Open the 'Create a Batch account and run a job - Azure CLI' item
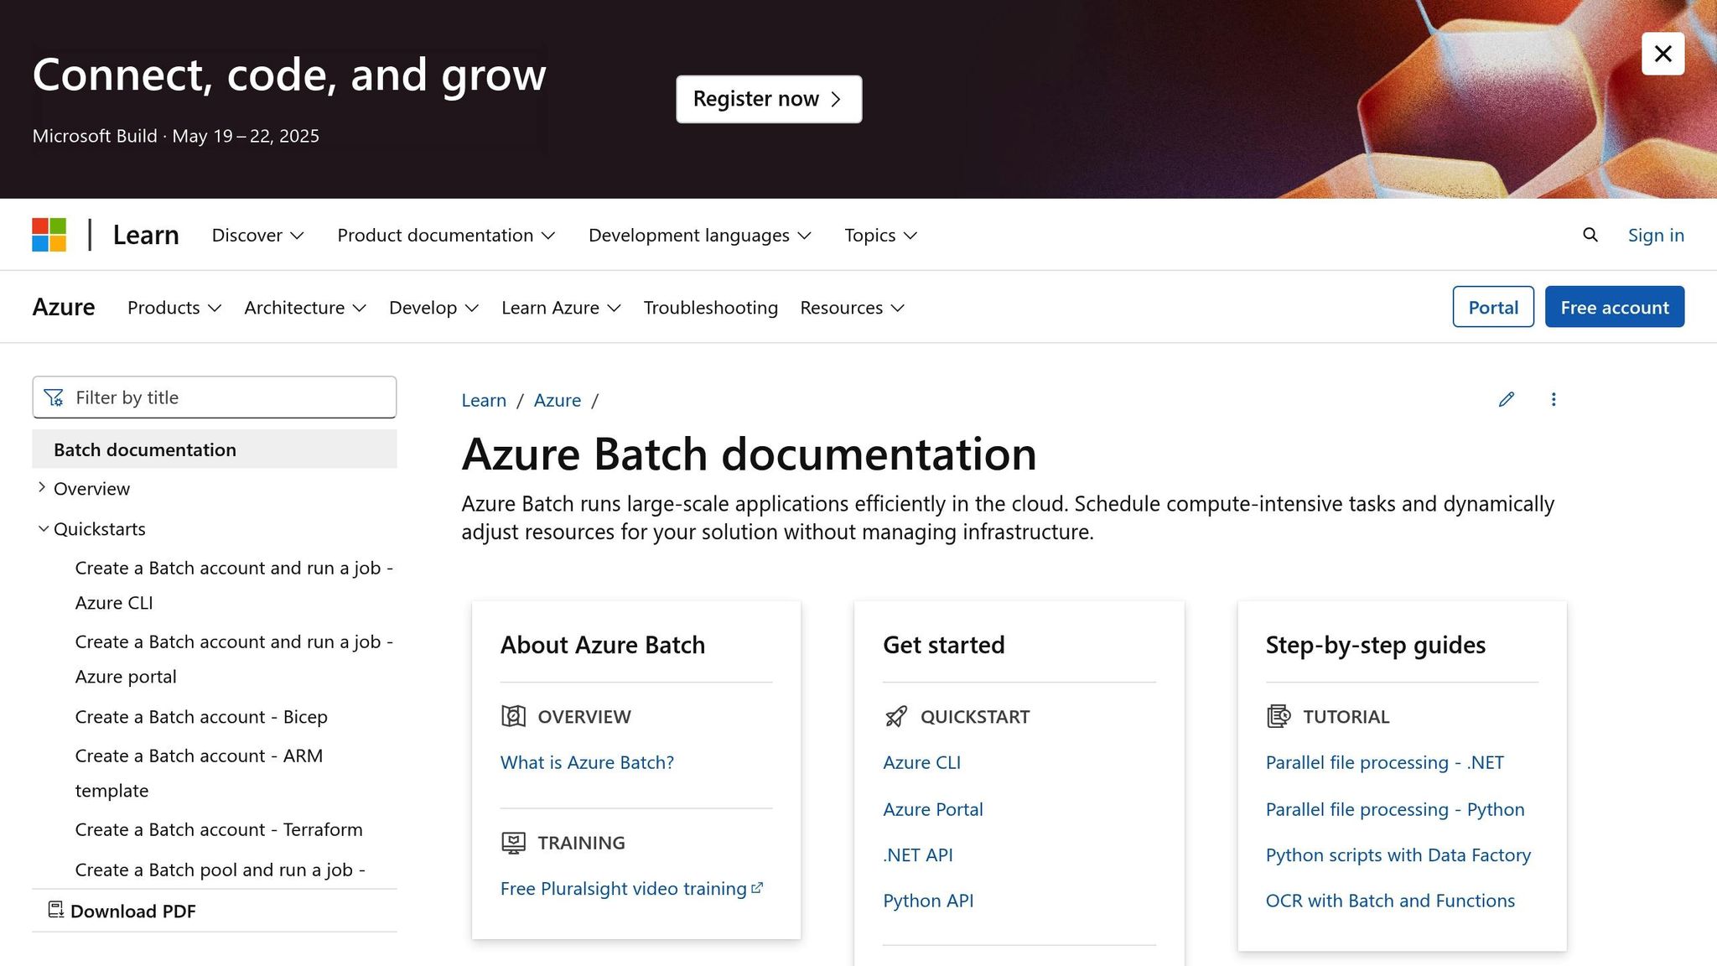Image resolution: width=1717 pixels, height=966 pixels. [x=234, y=585]
